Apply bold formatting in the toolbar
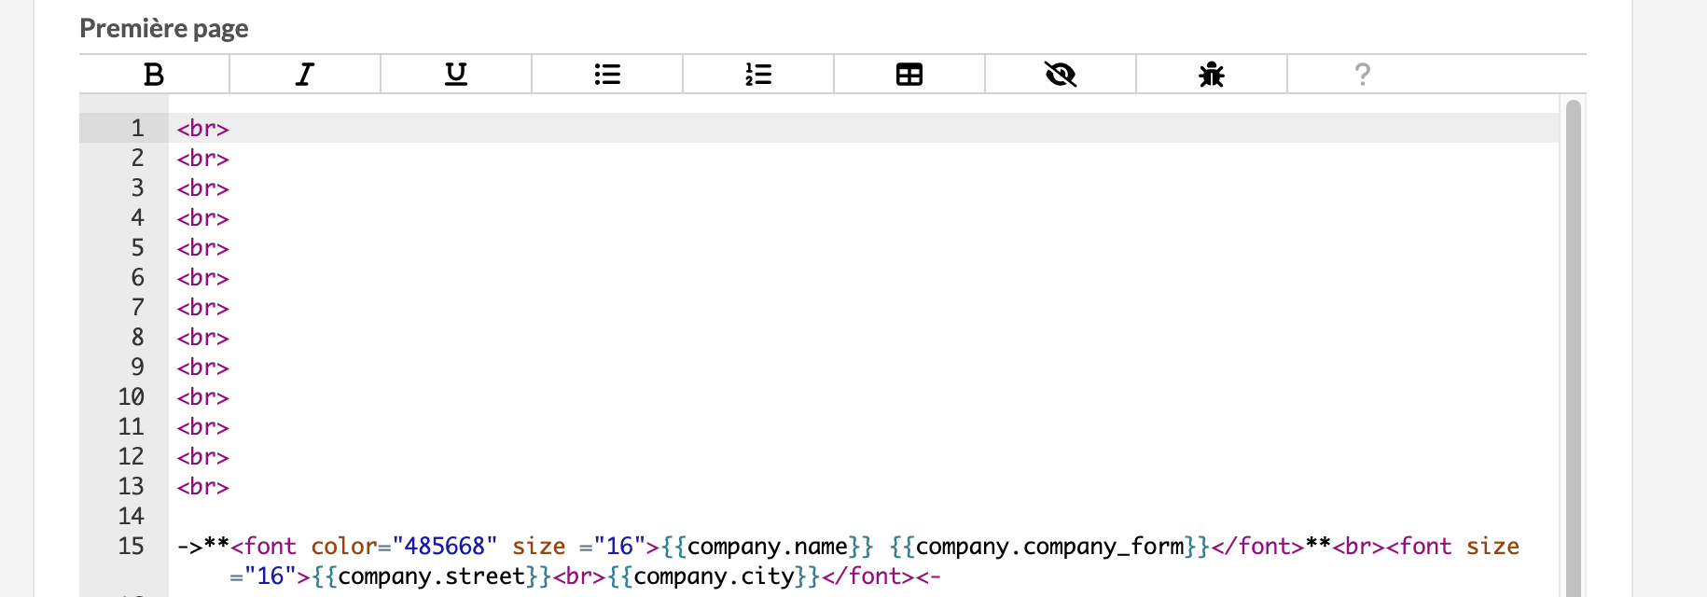This screenshot has height=597, width=1707. [154, 74]
